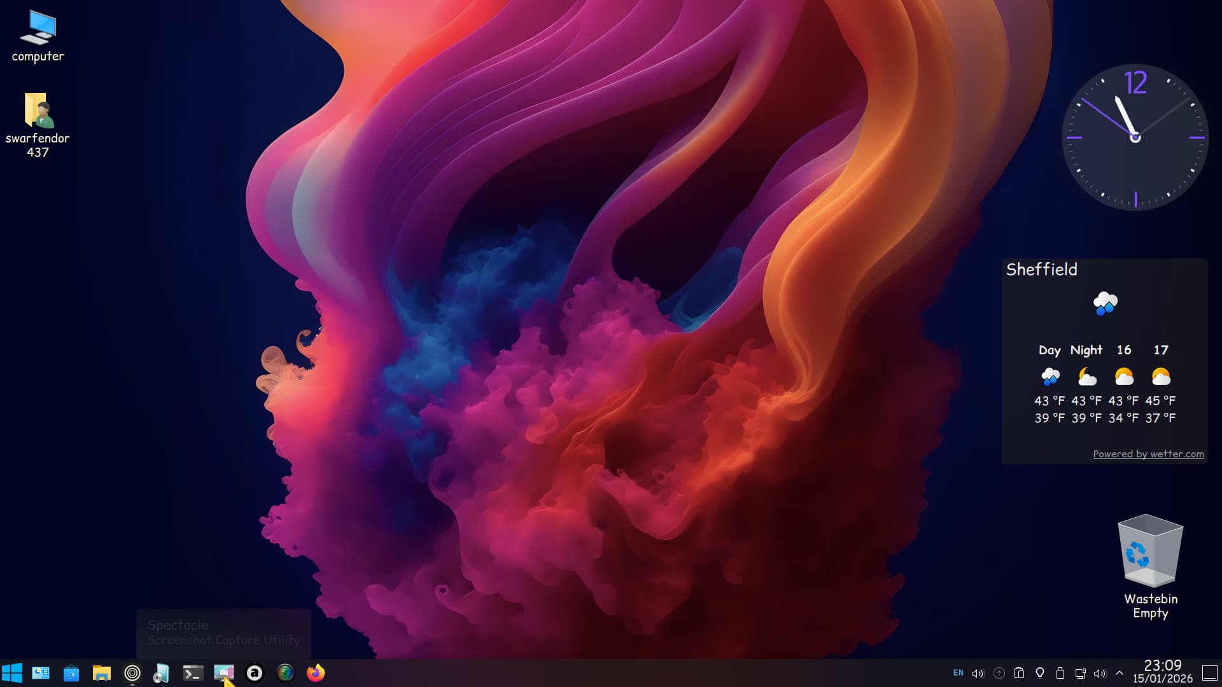Launch Spectacle screenshot utility icon
1222x687 pixels.
point(223,673)
